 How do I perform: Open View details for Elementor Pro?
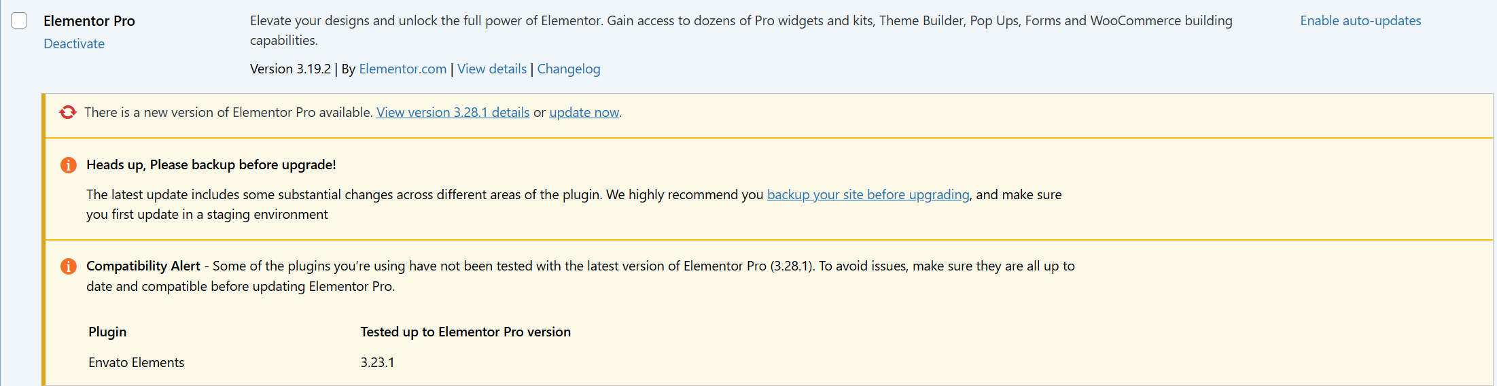point(492,69)
